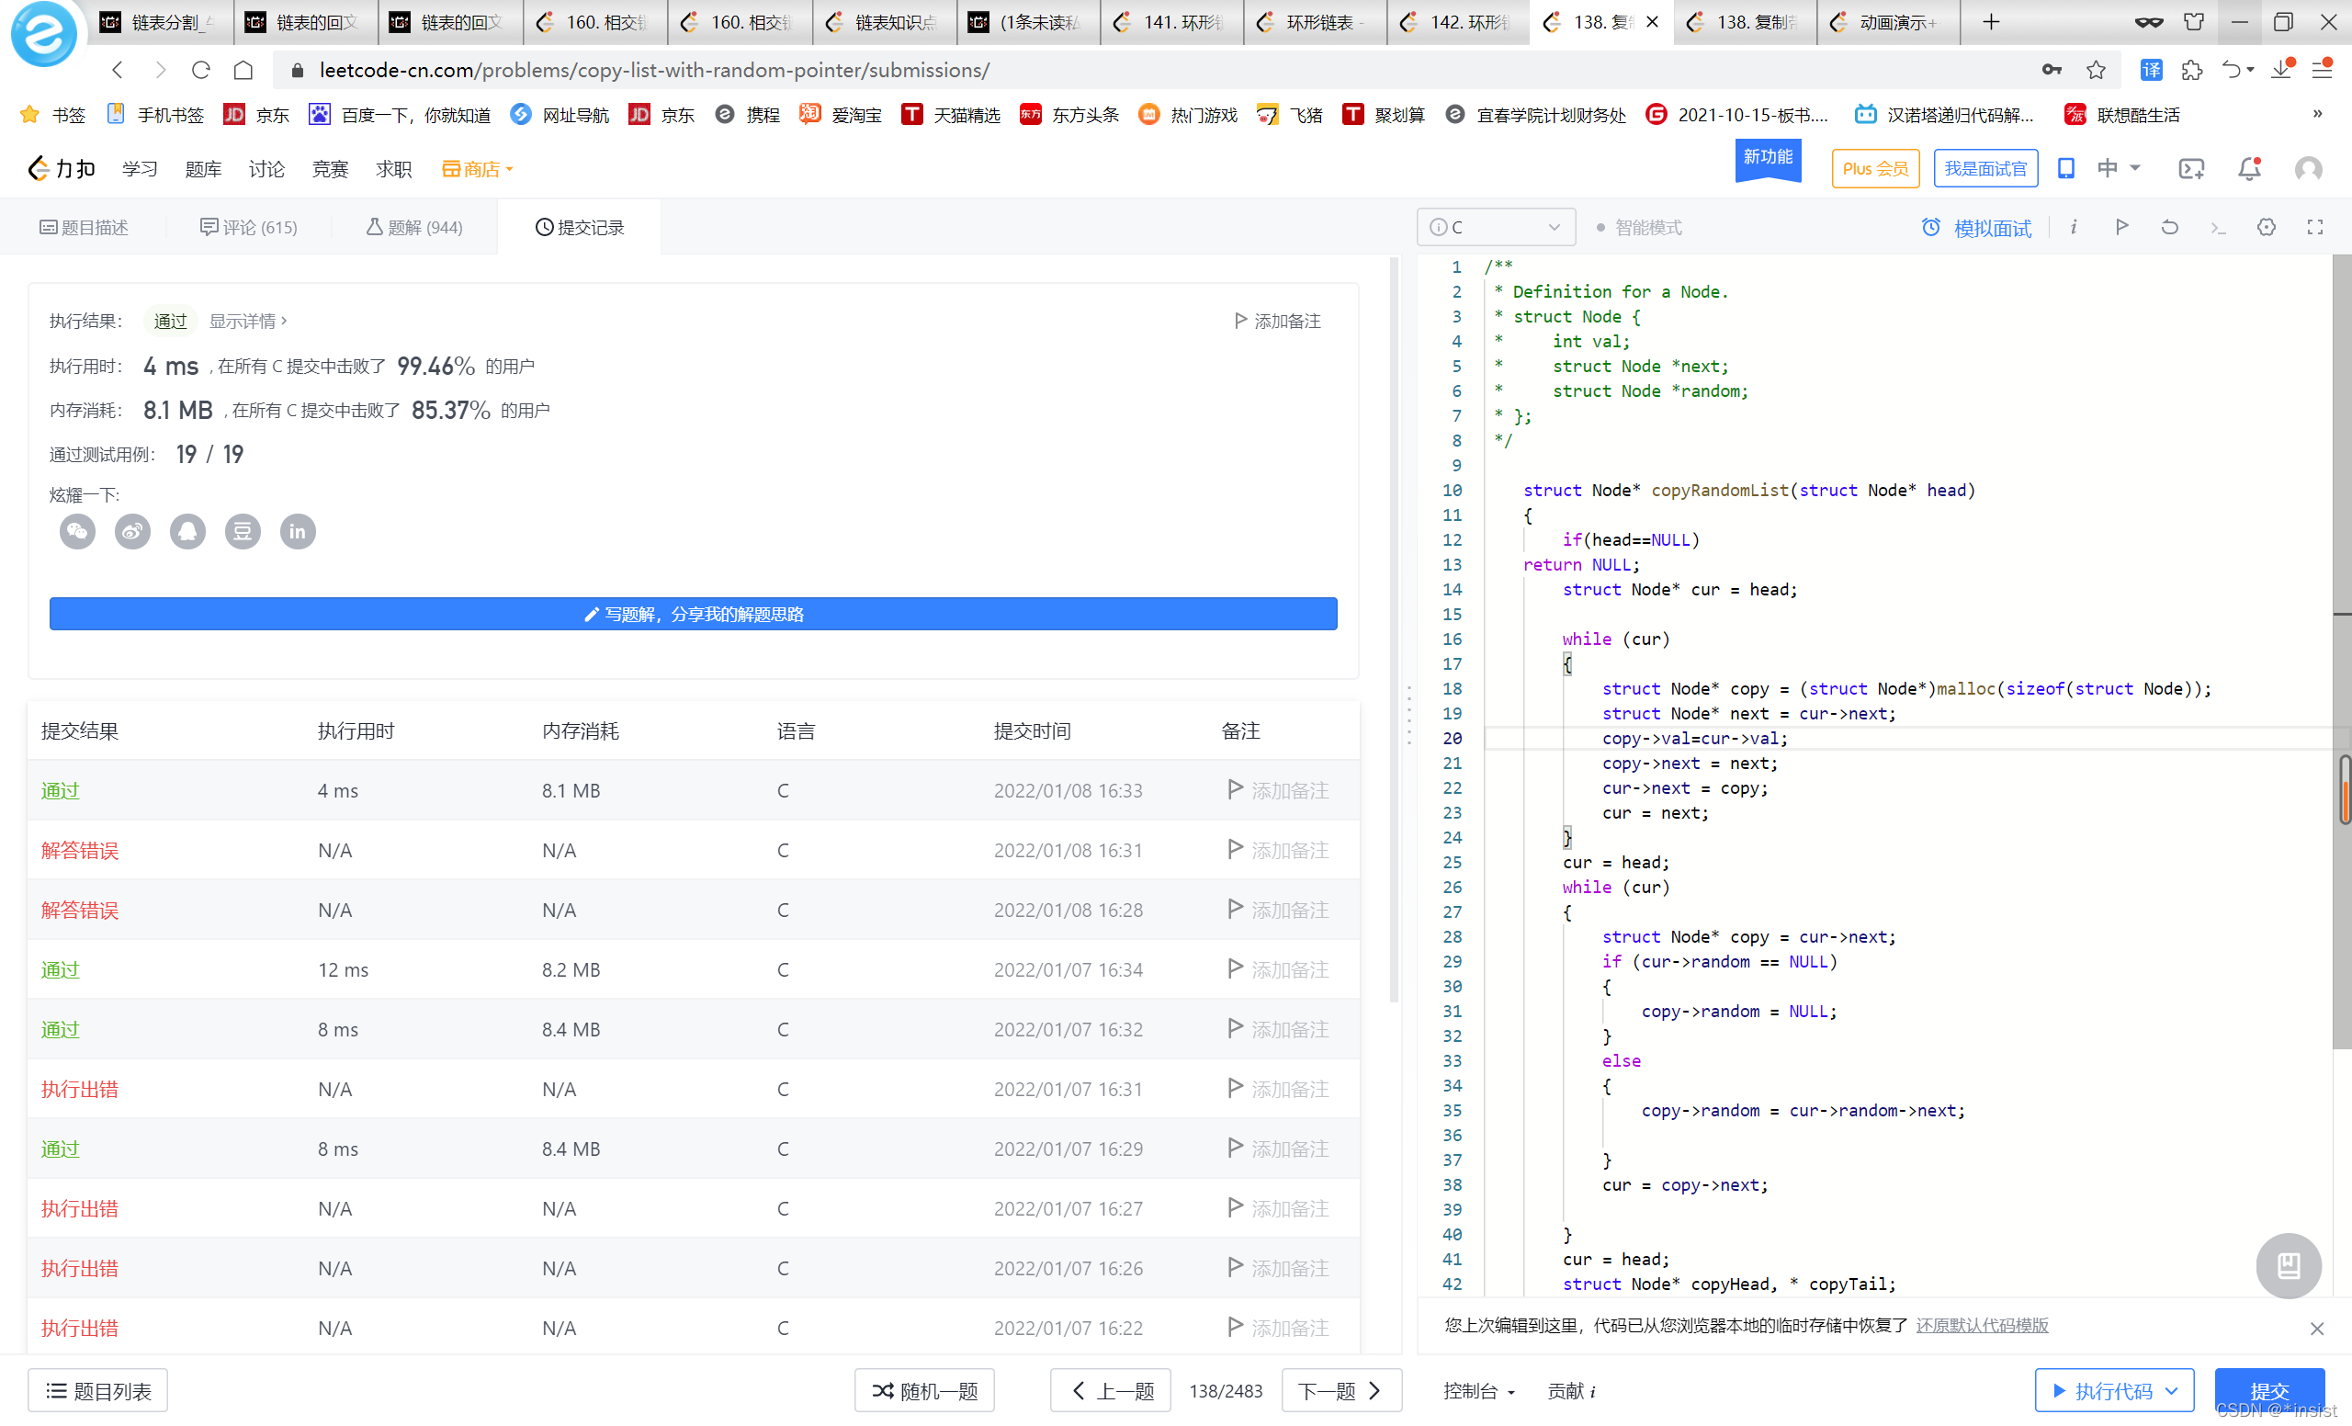Switch to 评论 (615) tab
2352x1426 pixels.
tap(248, 227)
